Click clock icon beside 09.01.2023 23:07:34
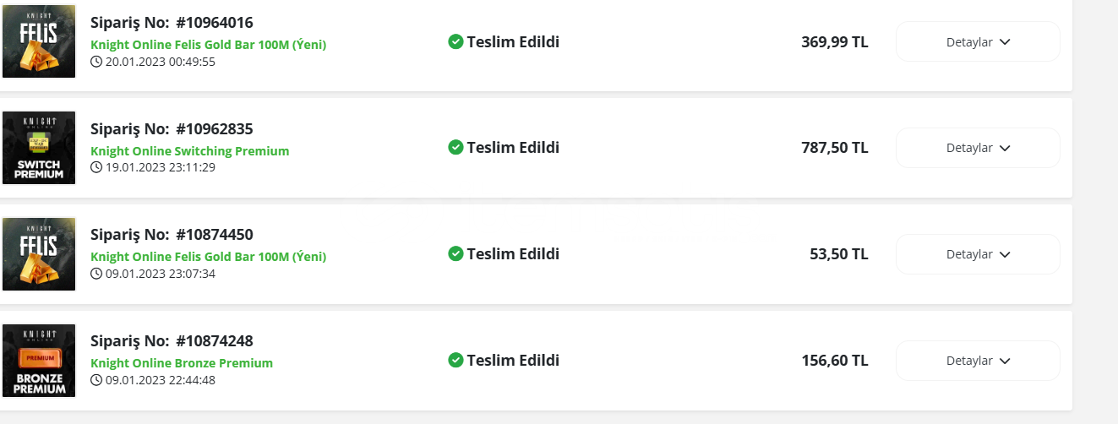 pyautogui.click(x=96, y=274)
